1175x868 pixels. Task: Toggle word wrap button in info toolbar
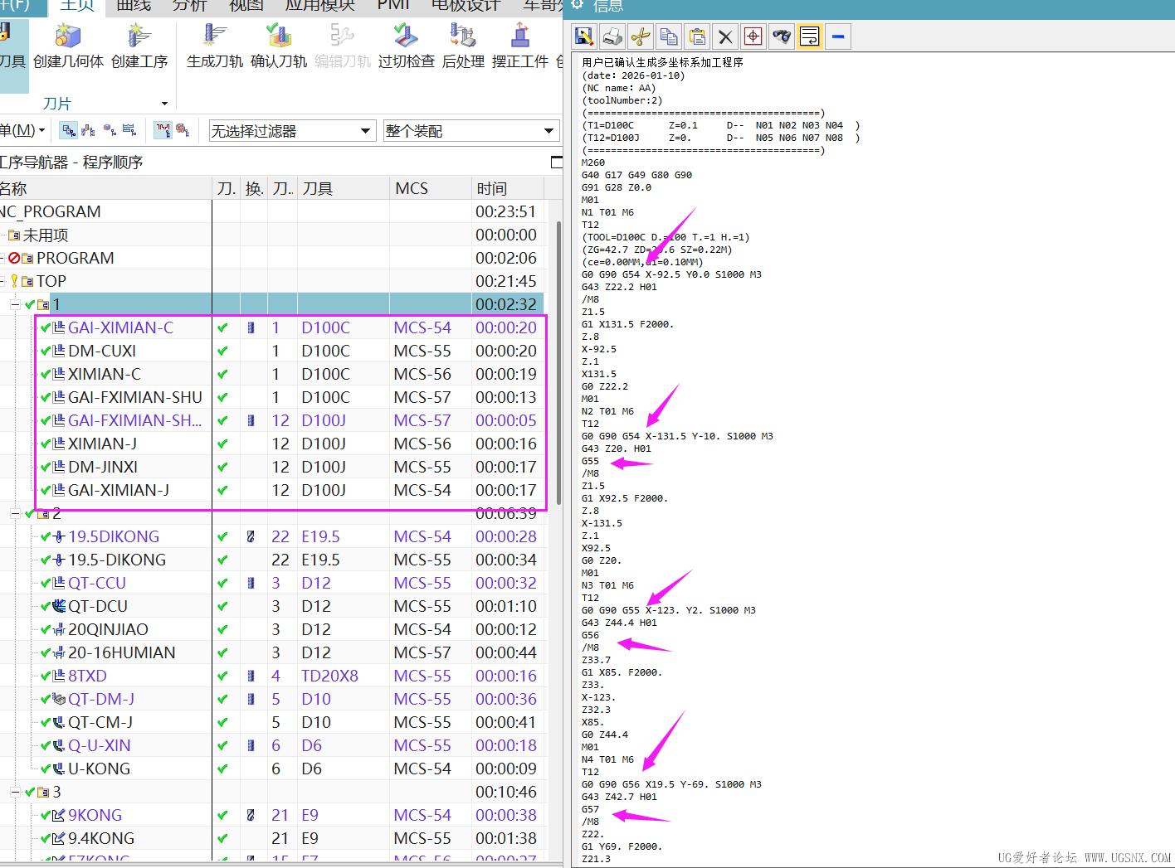809,36
